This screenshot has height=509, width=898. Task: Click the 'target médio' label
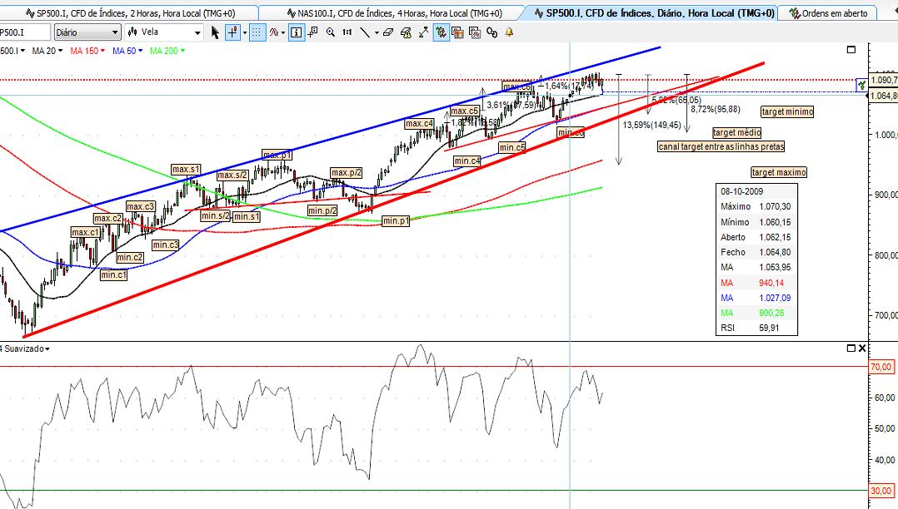pos(737,133)
